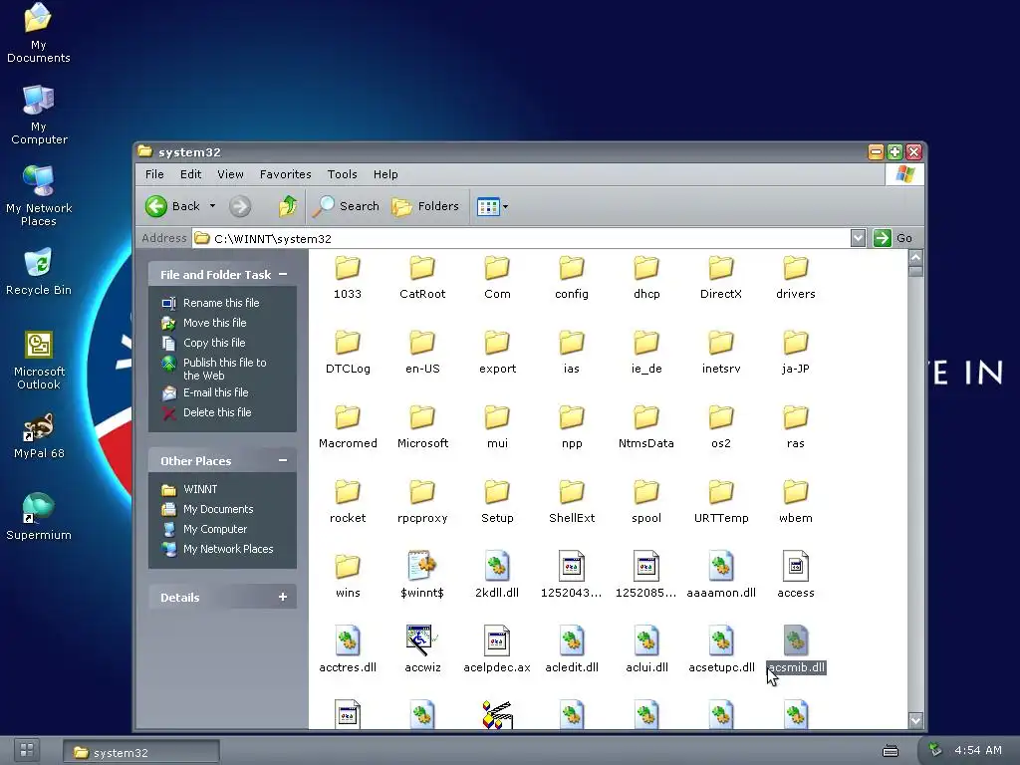Select the DirectX folder
Screen dimensions: 1020x765
[x=721, y=277]
